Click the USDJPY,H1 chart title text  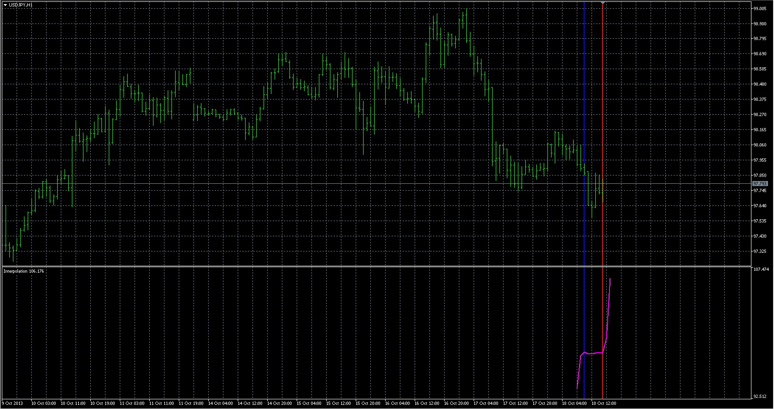[x=21, y=5]
